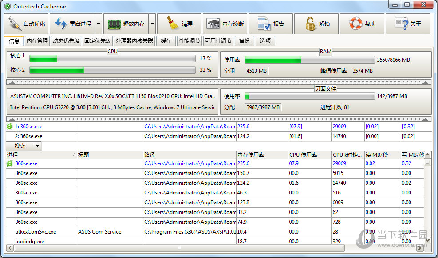This screenshot has width=438, height=258.
Task: Minimize the Outertech Cacheman window
Action: coord(395,5)
